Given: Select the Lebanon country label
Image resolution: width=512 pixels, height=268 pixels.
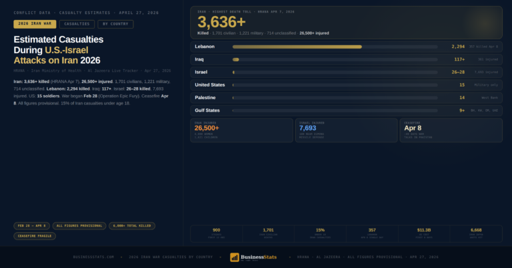Looking at the screenshot, I should (x=205, y=47).
